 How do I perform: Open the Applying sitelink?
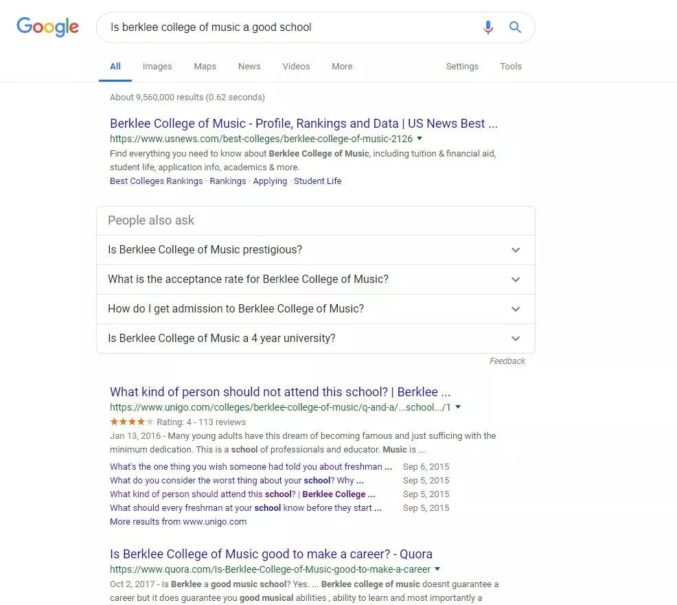[270, 181]
